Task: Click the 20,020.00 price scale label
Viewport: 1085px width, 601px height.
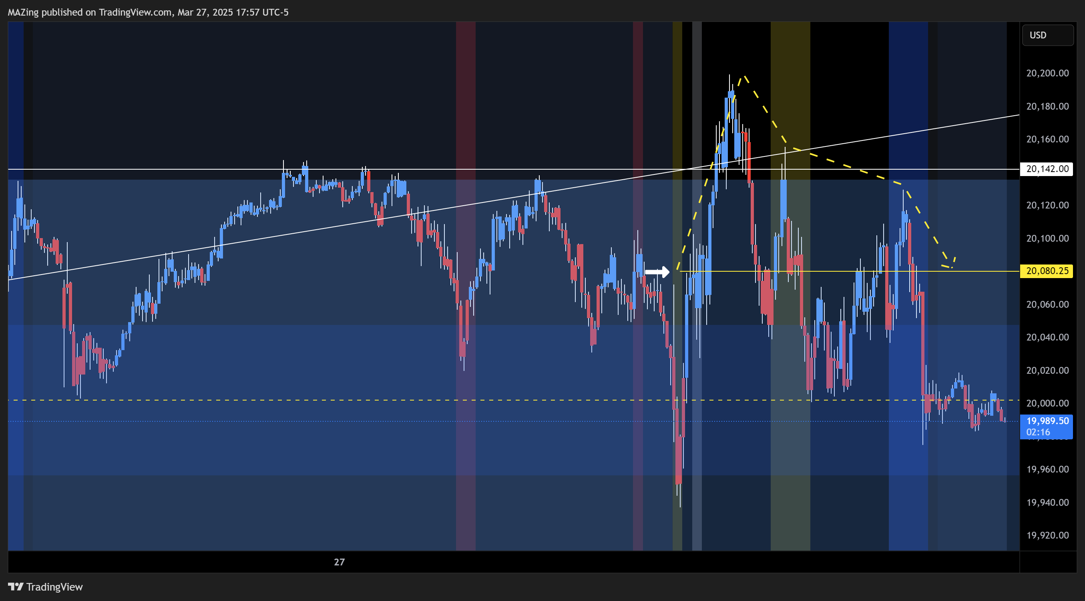Action: 1047,371
